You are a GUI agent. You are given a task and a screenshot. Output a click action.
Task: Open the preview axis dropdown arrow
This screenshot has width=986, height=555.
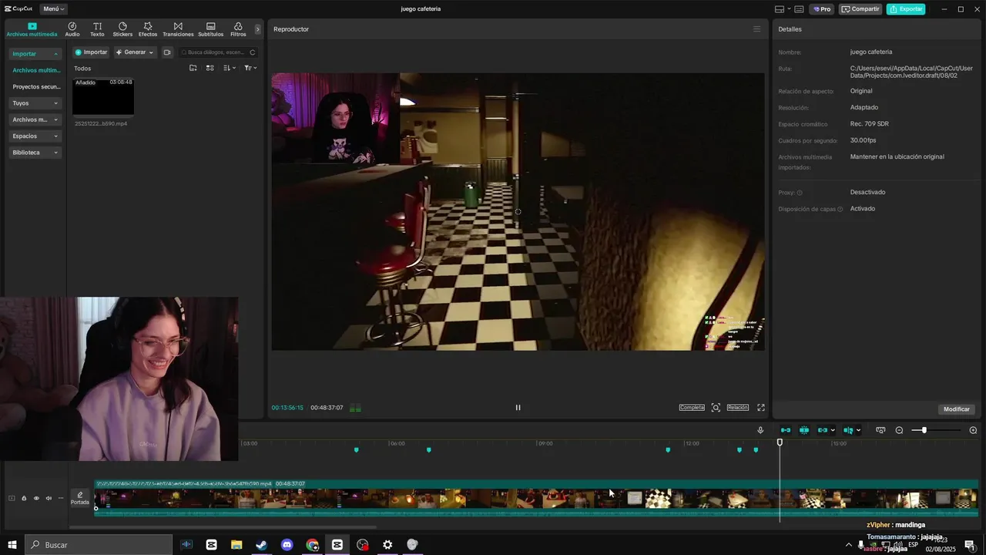click(859, 431)
